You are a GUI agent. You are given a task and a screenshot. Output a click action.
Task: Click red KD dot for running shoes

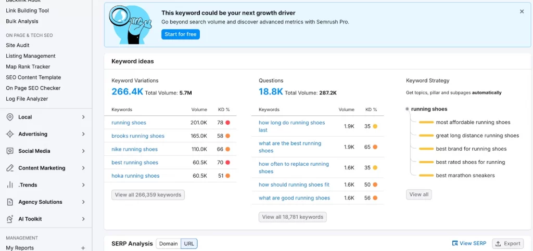pos(228,123)
